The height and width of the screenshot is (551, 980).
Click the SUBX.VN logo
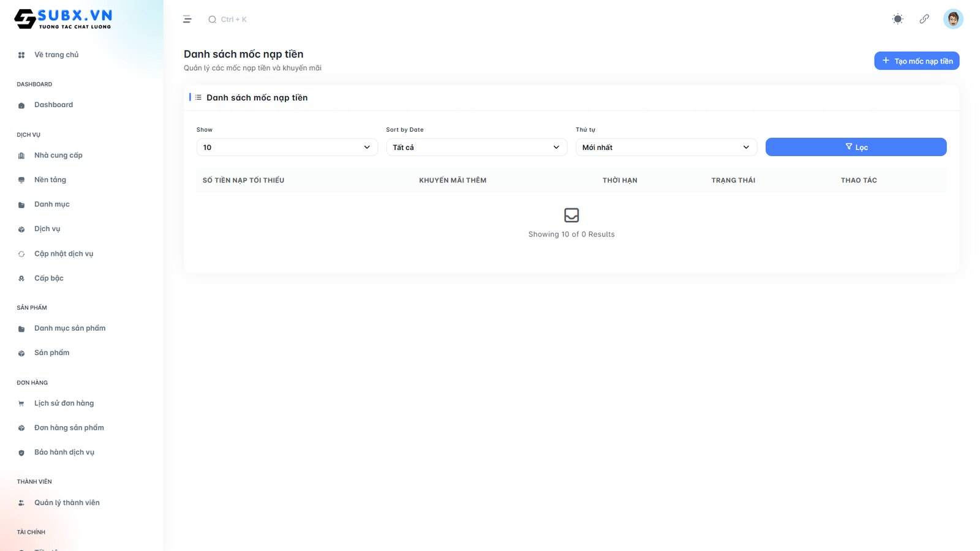tap(63, 19)
